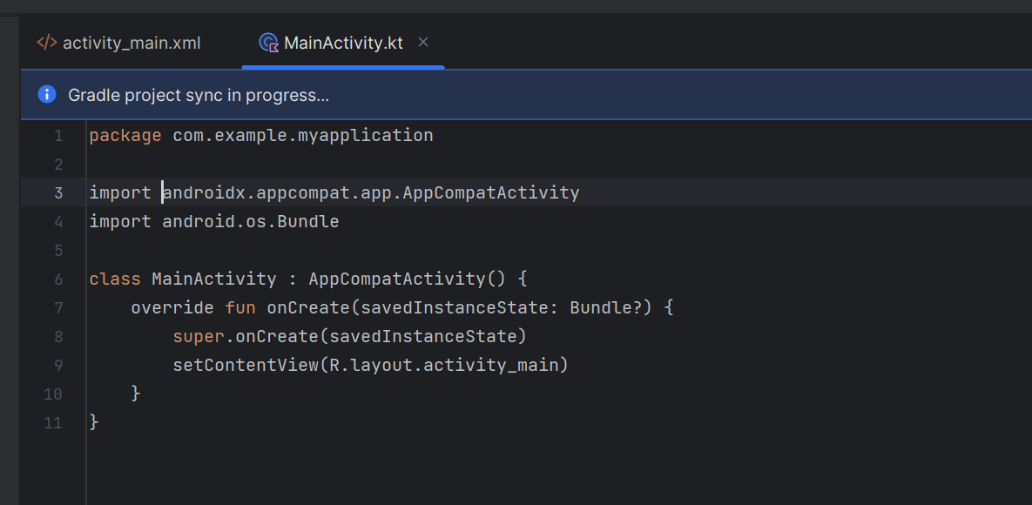Place cursor on 'package' keyword

point(125,136)
